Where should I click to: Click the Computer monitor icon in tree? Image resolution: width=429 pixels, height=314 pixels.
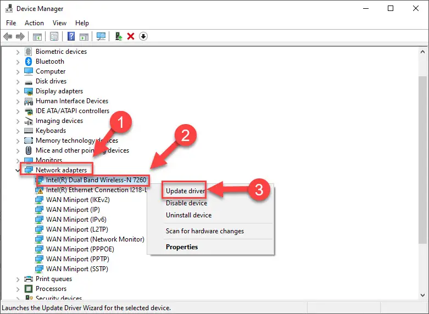(x=29, y=71)
